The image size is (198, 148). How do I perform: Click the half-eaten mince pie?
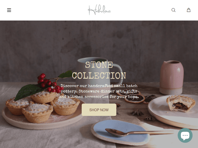click(x=181, y=104)
